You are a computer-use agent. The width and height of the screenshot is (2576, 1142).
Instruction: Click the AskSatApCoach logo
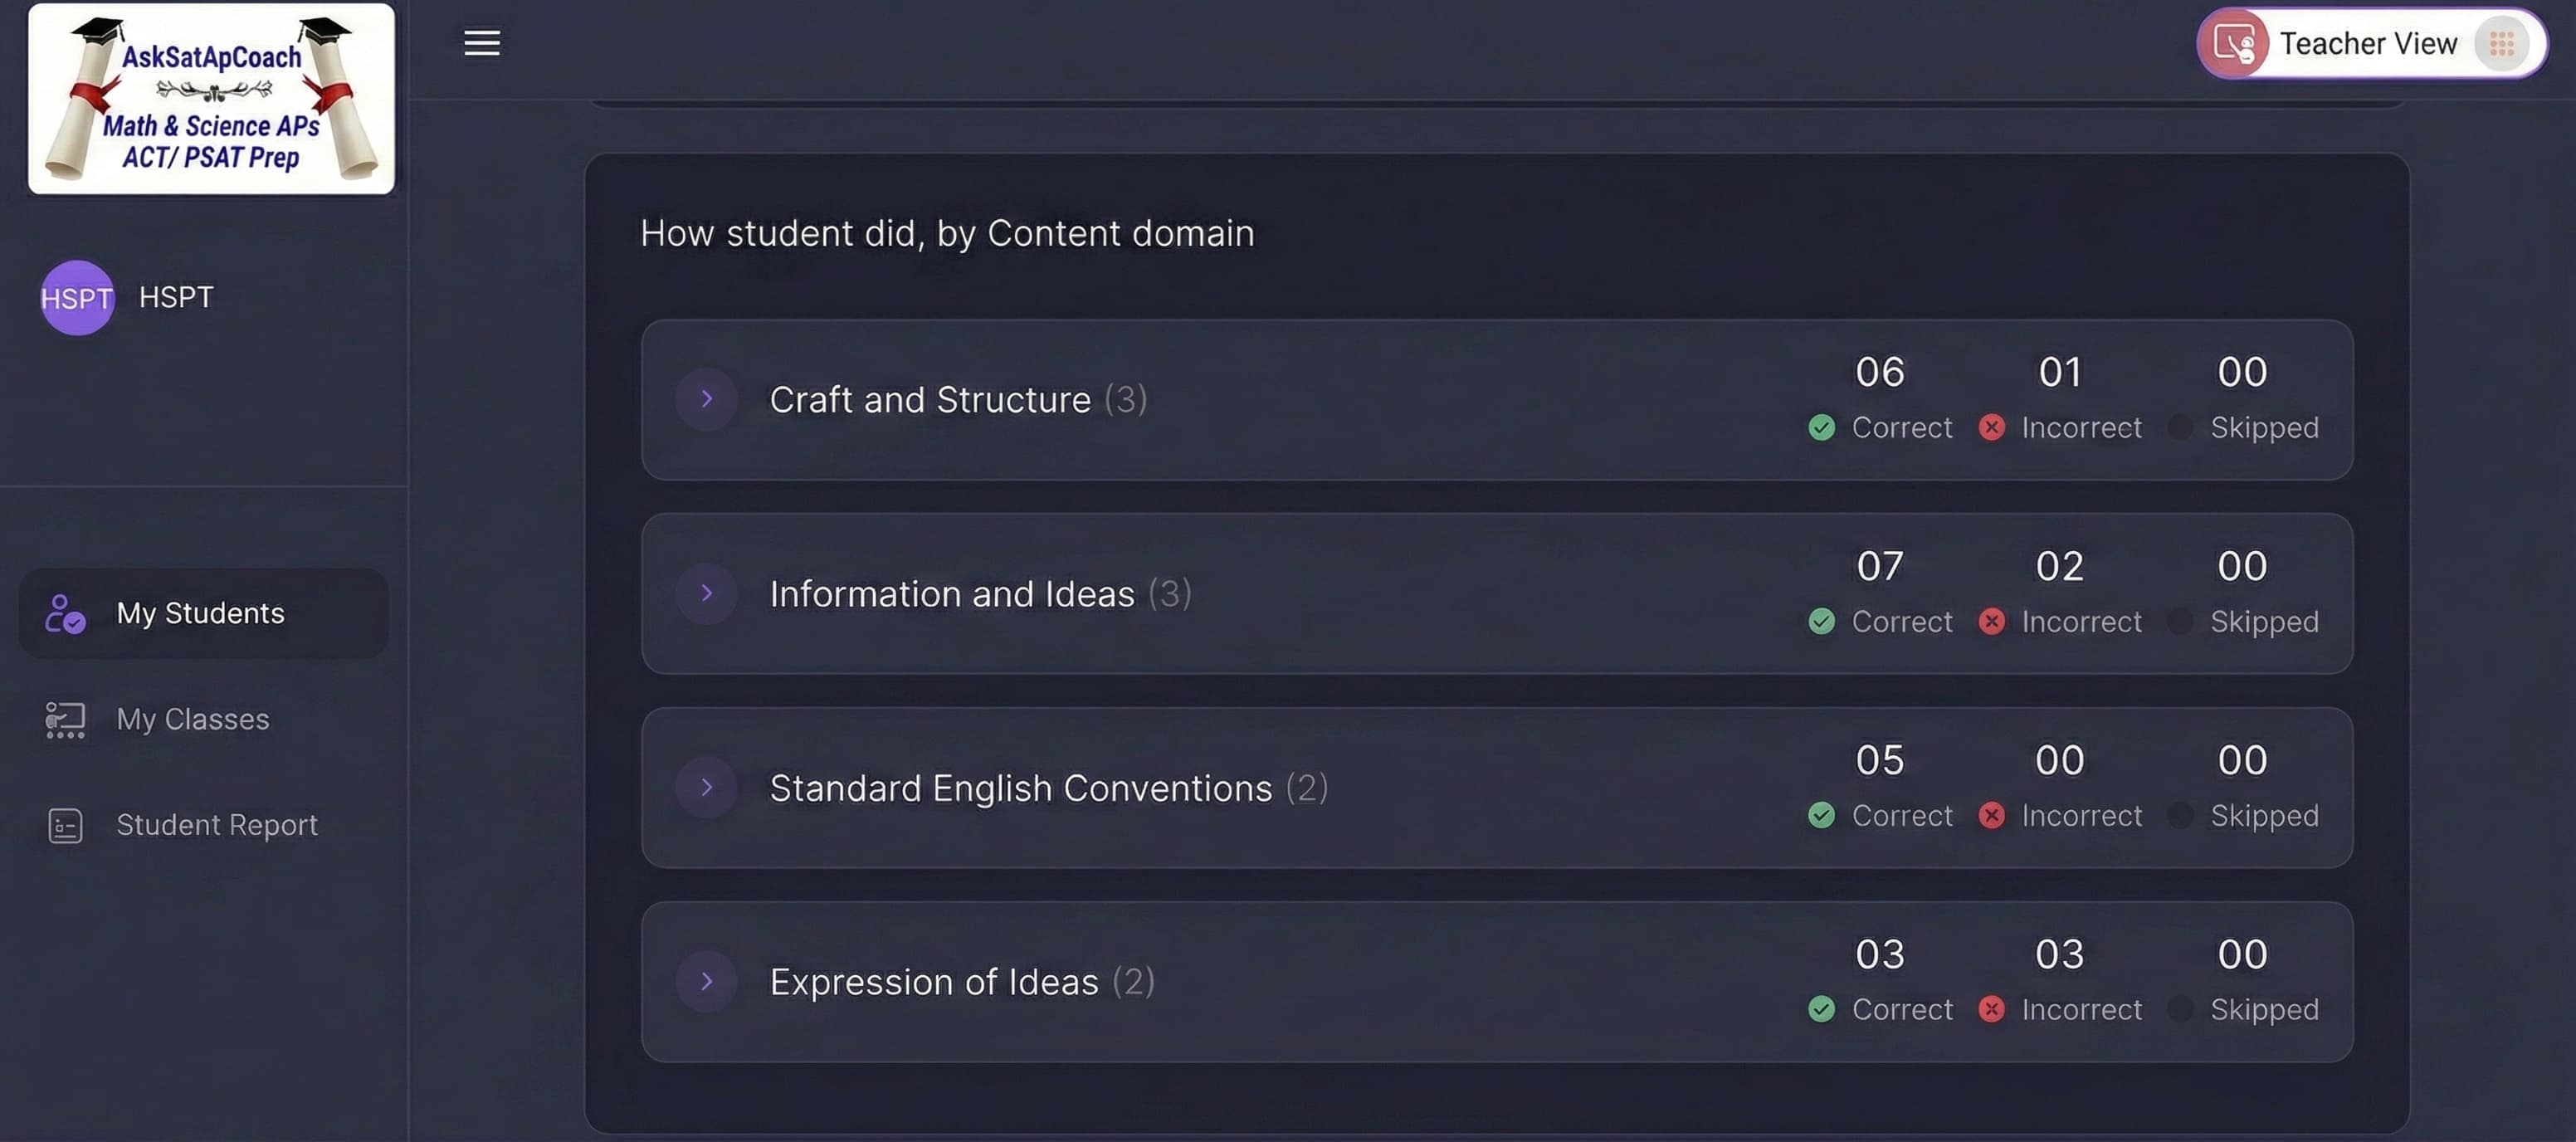pyautogui.click(x=211, y=98)
